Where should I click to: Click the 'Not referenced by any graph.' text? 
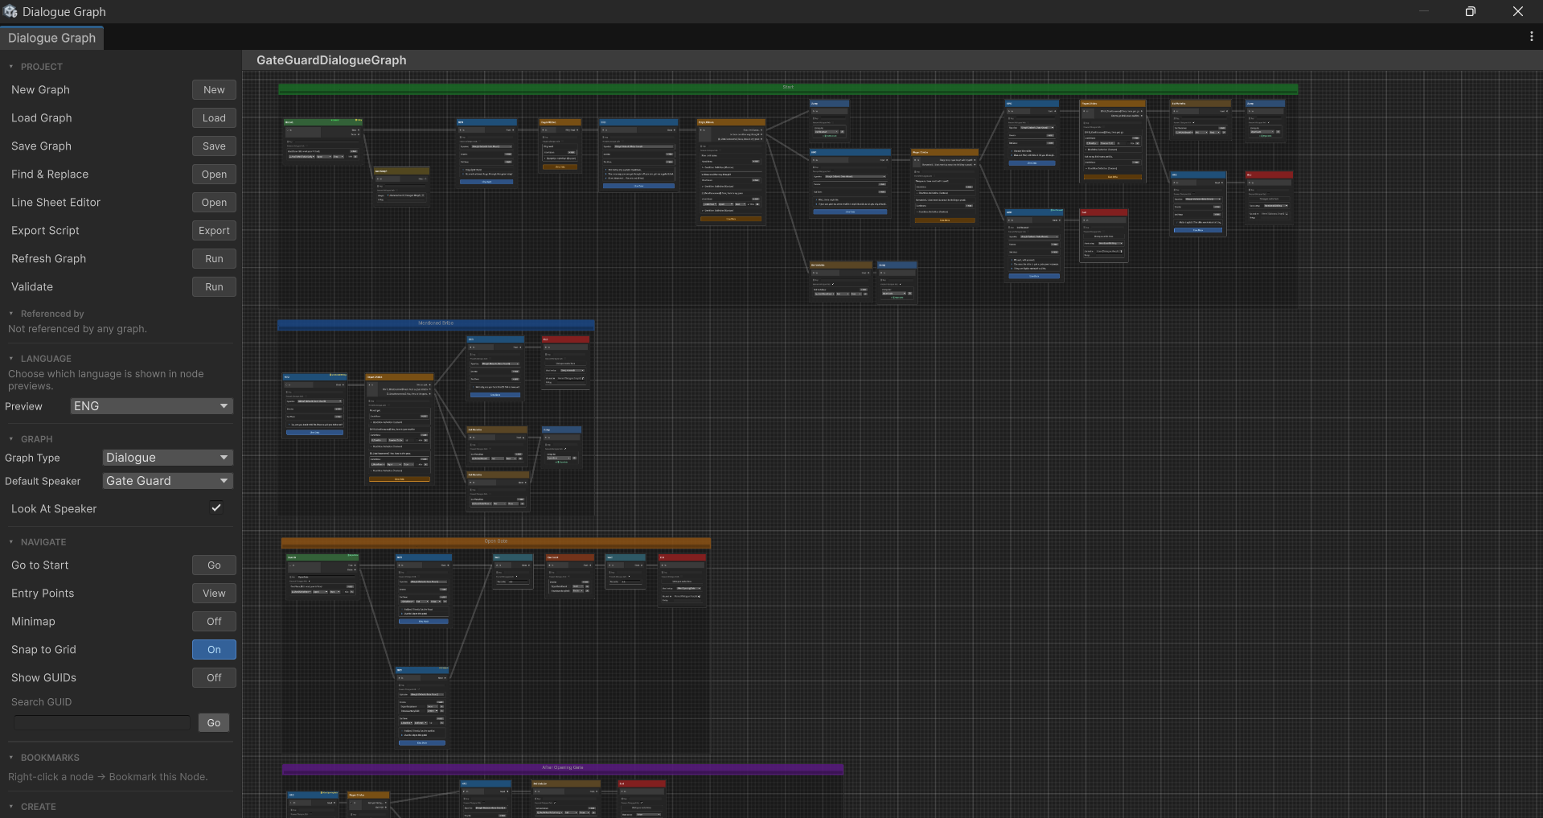point(77,329)
